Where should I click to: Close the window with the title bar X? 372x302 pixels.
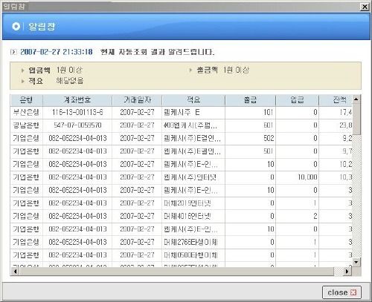tap(365, 7)
